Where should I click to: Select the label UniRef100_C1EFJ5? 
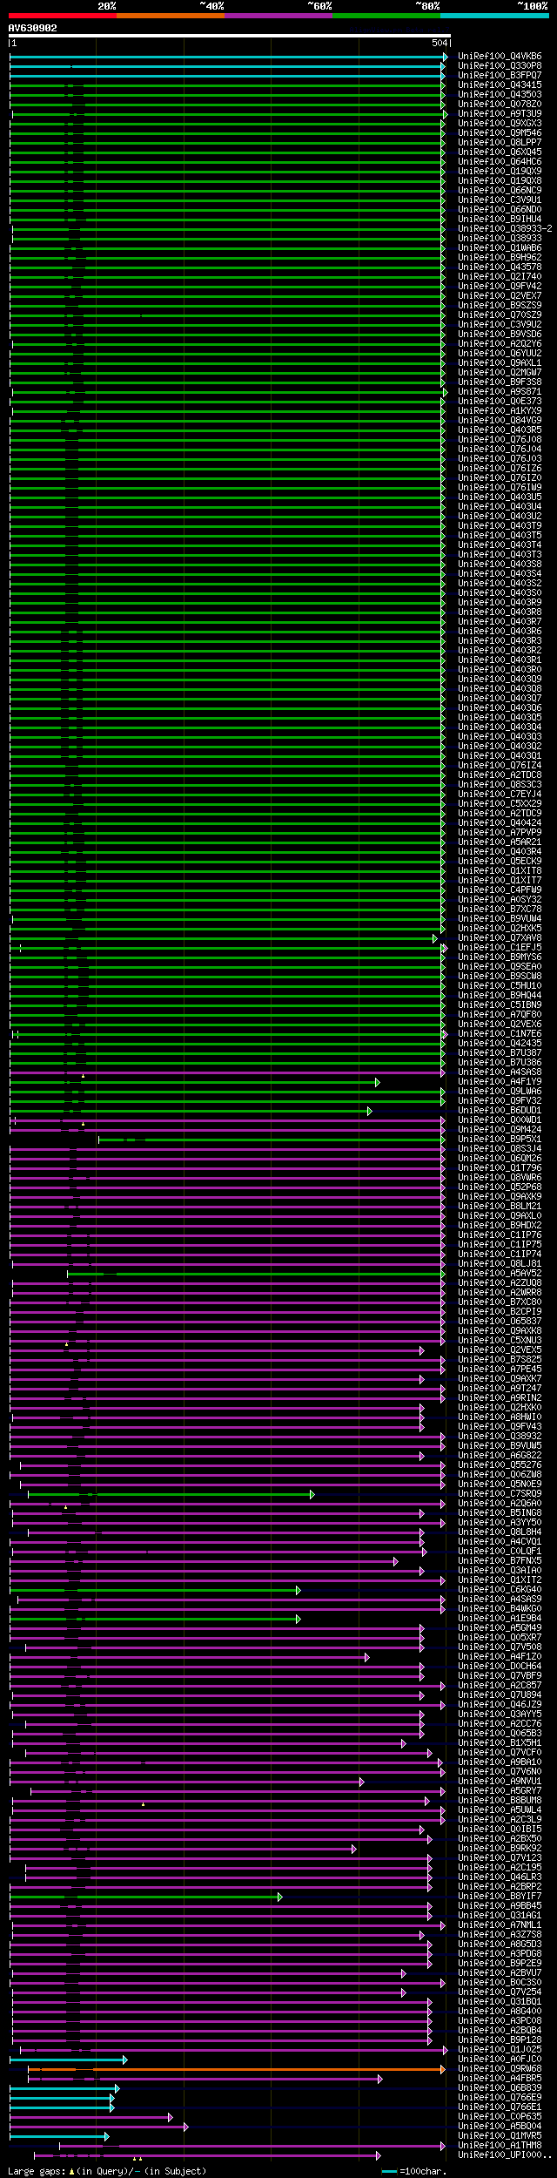pyautogui.click(x=500, y=948)
